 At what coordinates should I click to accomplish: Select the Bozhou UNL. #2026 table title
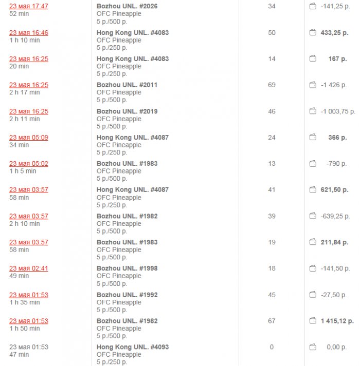(127, 6)
